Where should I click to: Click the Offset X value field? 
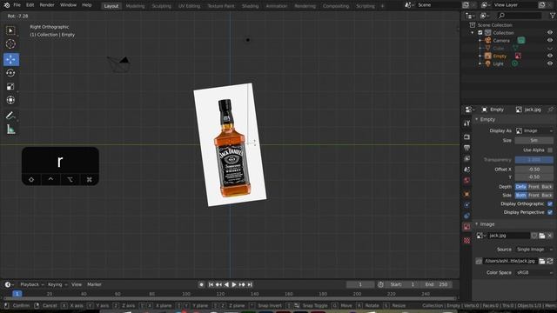tap(534, 170)
